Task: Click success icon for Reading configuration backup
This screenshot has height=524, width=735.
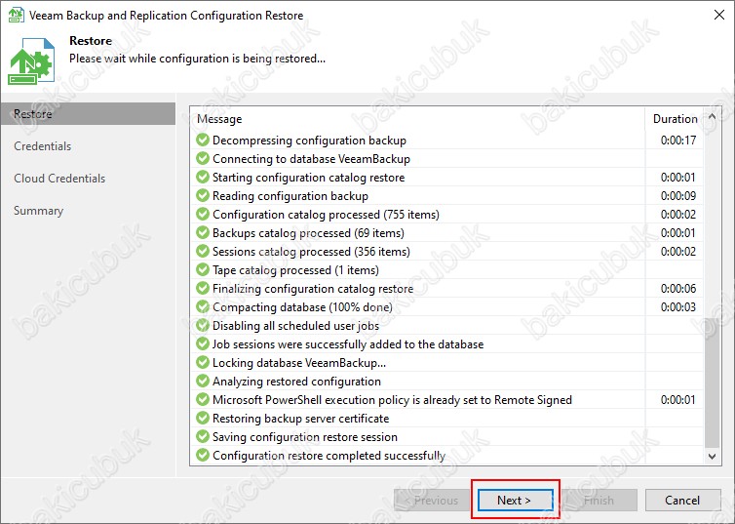Action: pos(203,195)
